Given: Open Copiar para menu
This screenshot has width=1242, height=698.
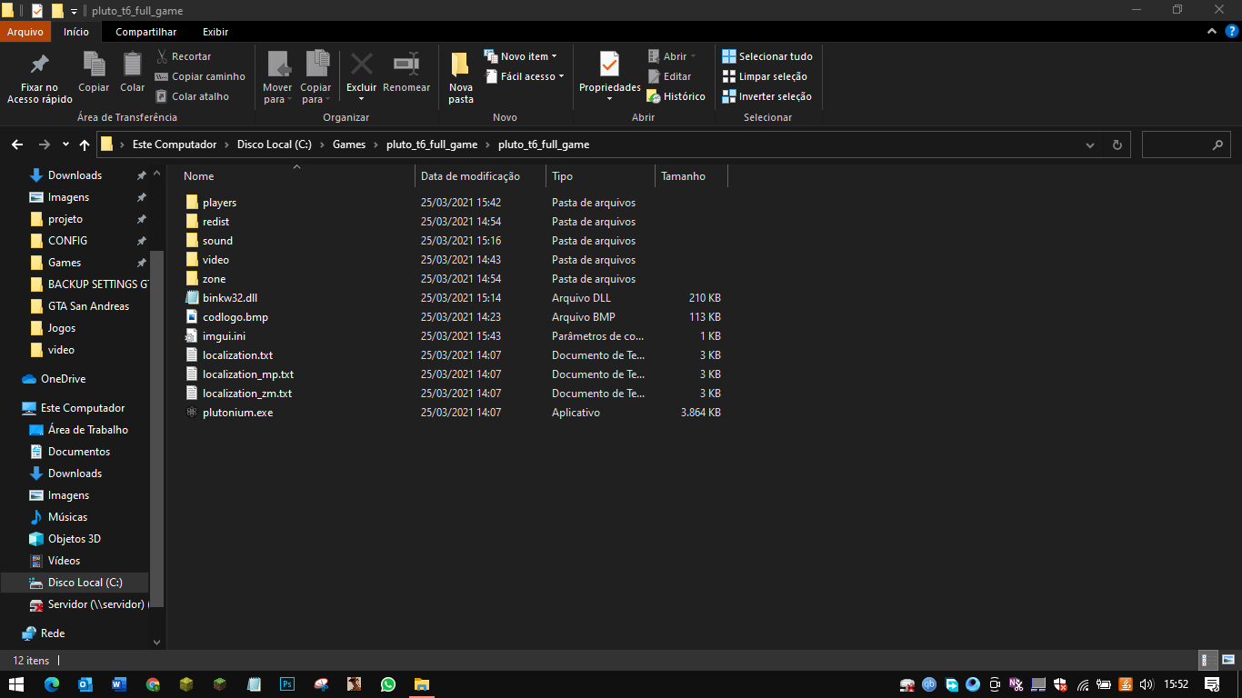Looking at the screenshot, I should tap(316, 77).
